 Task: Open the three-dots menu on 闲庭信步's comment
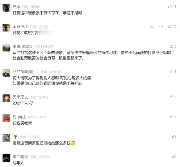(161, 26)
